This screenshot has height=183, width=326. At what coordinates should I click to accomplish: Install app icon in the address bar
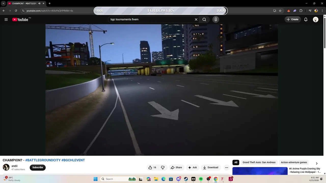pyautogui.click(x=275, y=11)
